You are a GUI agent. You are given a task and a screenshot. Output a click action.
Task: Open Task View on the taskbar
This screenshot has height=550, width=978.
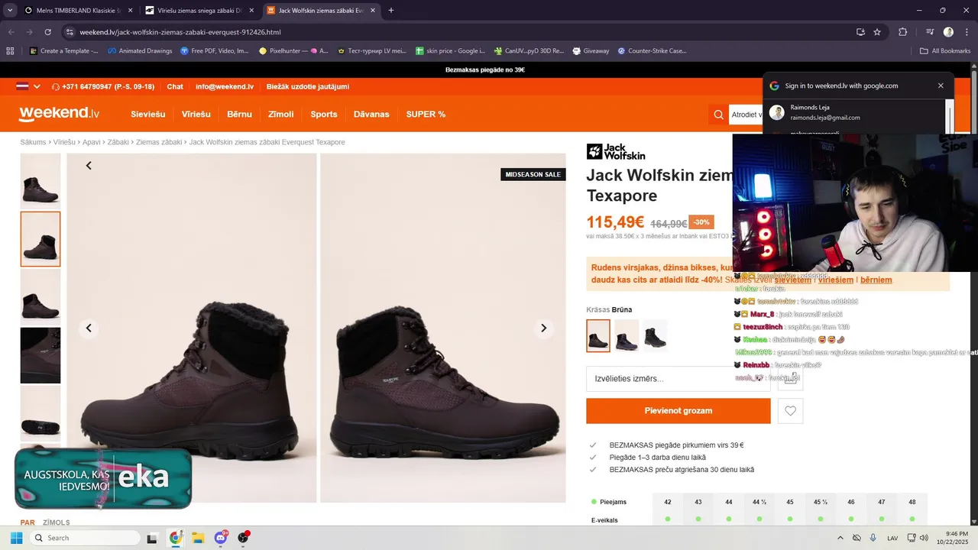tap(152, 538)
